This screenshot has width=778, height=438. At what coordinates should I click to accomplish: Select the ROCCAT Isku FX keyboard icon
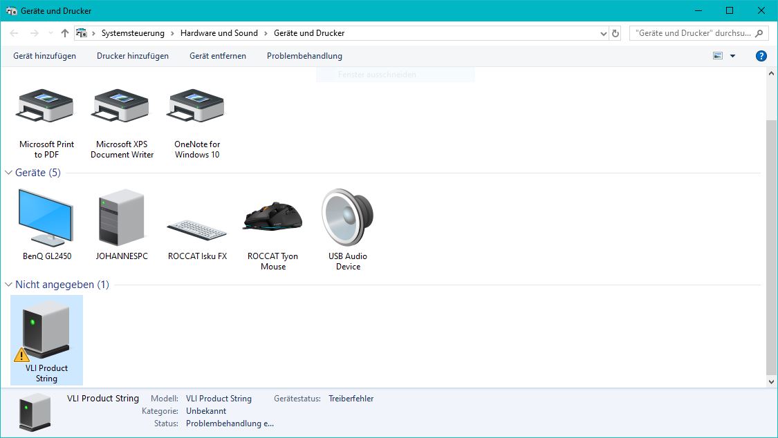(x=197, y=229)
